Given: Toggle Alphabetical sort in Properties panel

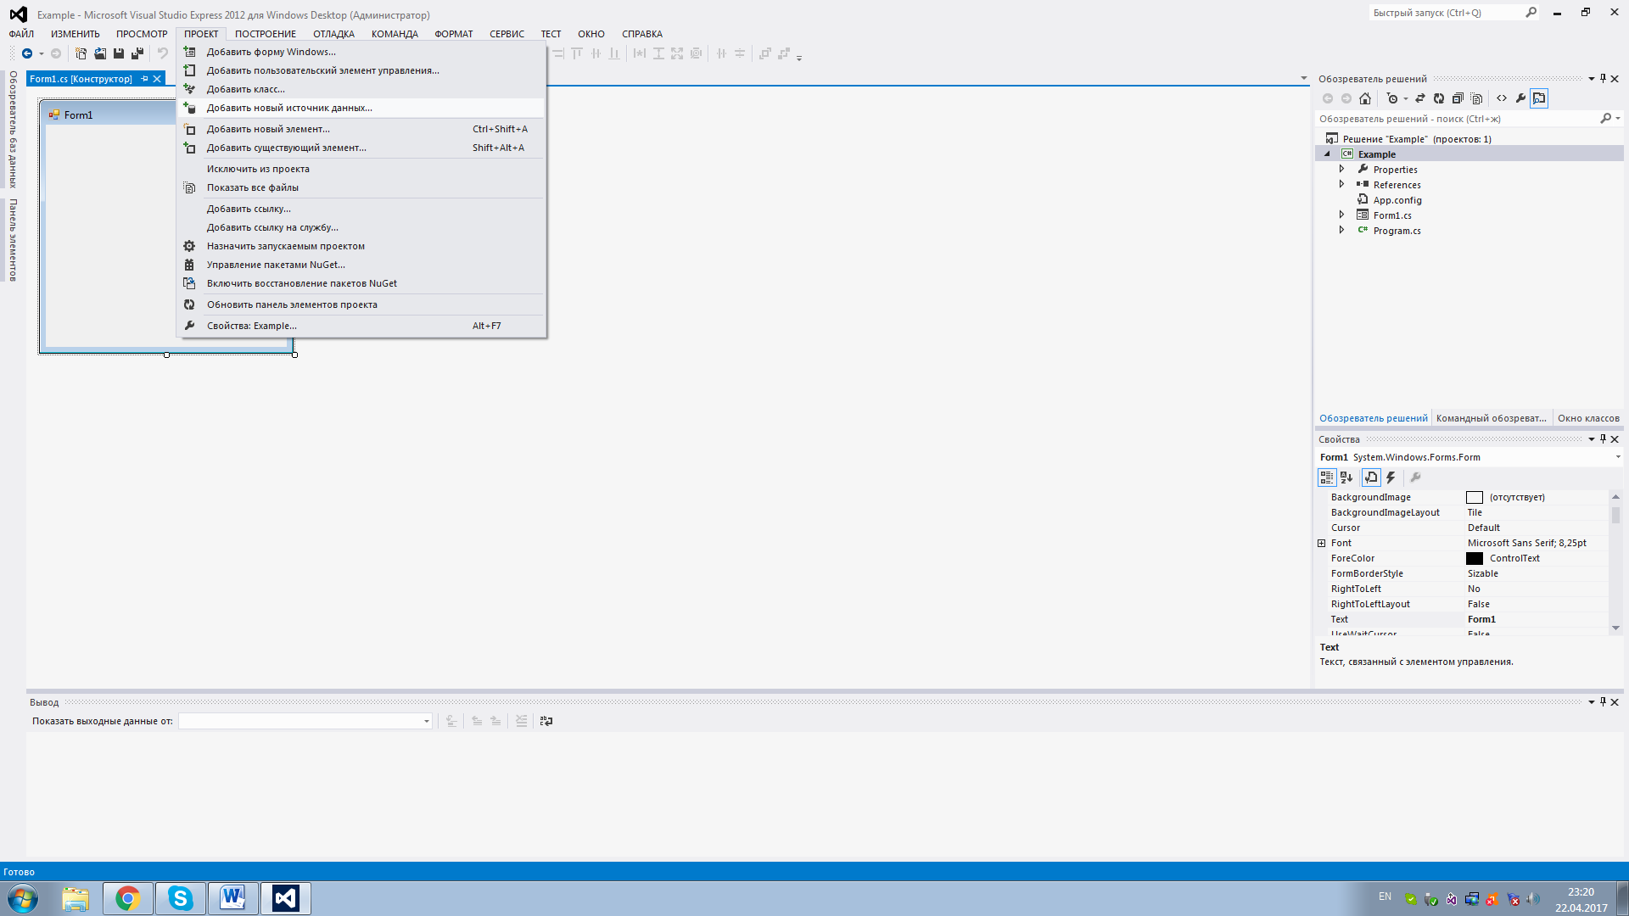Looking at the screenshot, I should [1346, 478].
